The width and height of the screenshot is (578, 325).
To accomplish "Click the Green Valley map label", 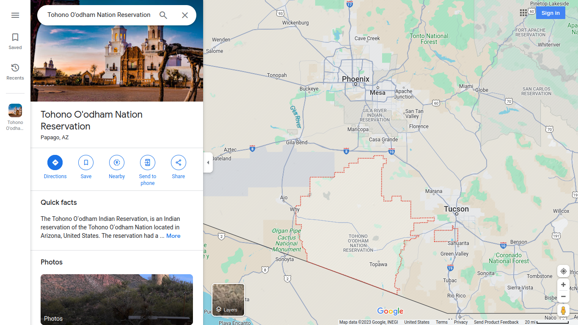I will click(x=454, y=254).
